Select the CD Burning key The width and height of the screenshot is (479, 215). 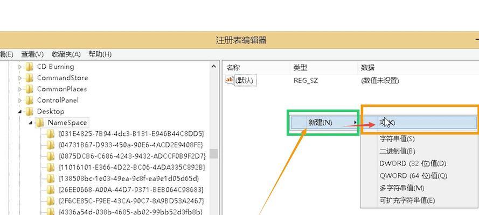click(55, 67)
